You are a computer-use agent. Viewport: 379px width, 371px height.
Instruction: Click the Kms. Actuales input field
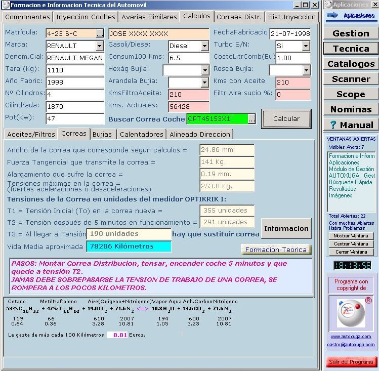click(x=189, y=107)
